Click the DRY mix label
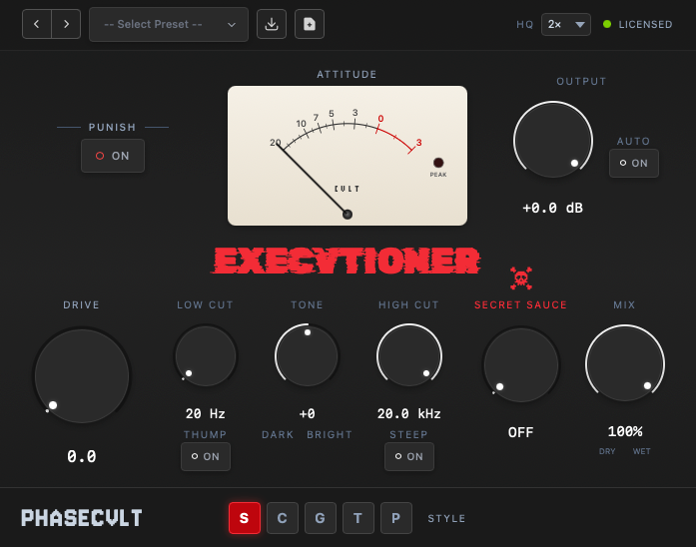Viewport: 696px width, 547px height. [607, 451]
